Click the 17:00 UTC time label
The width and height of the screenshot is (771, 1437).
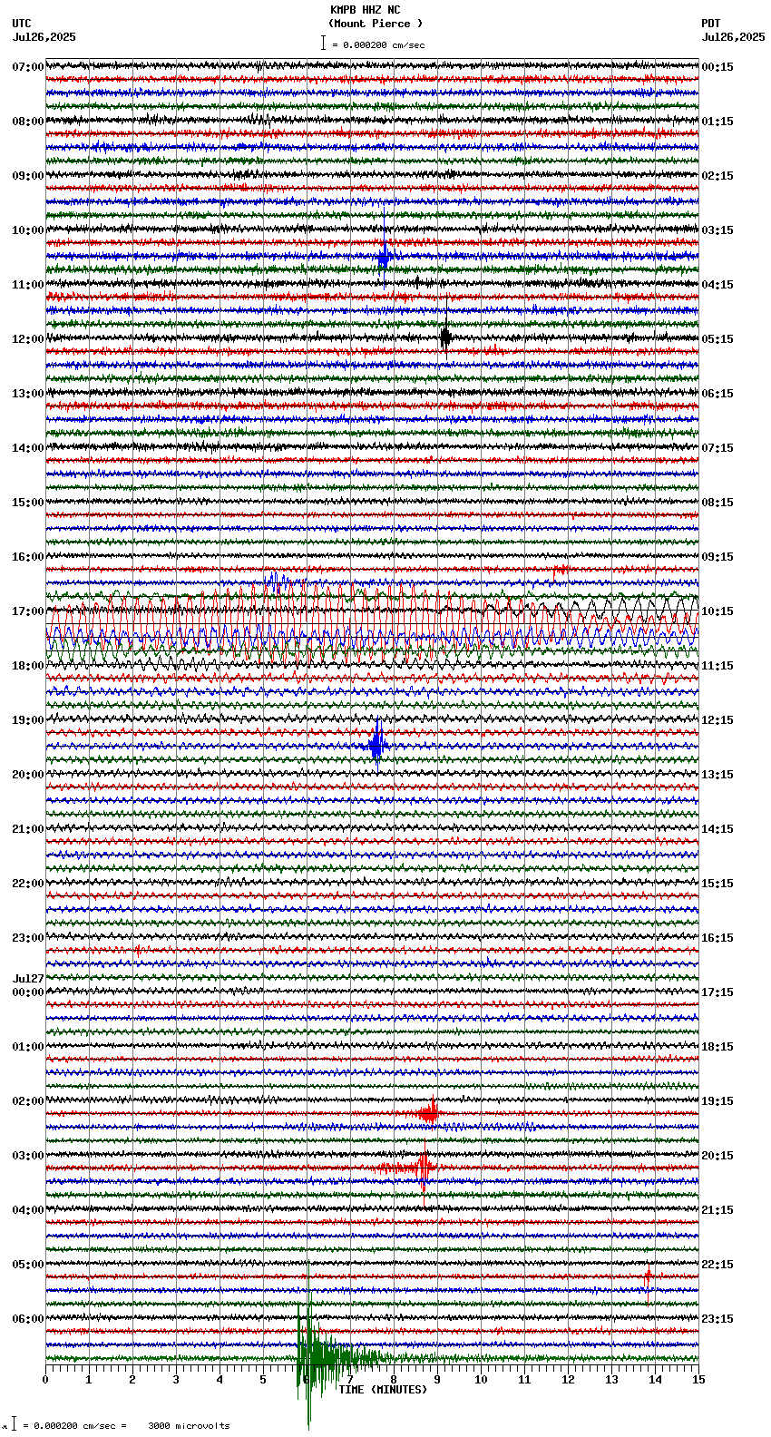point(28,611)
